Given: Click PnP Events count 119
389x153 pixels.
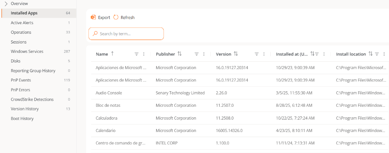Looking at the screenshot, I should click(x=67, y=80).
